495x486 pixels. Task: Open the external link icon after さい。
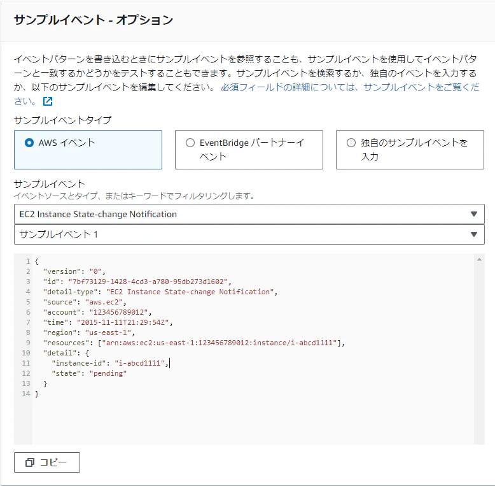click(x=48, y=101)
